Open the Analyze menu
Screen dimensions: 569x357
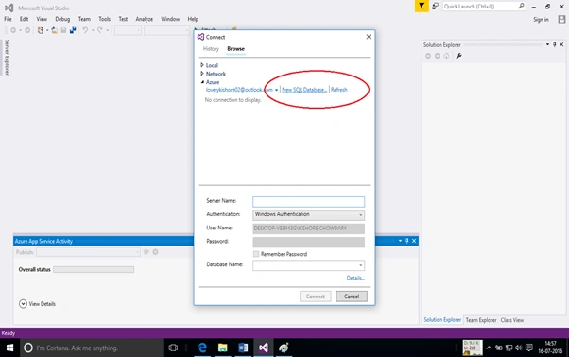point(144,19)
